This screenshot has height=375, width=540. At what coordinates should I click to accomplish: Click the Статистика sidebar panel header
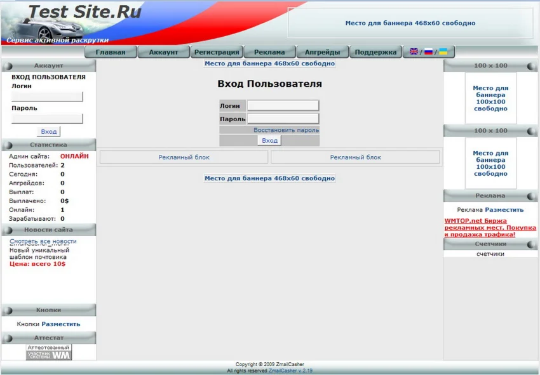pyautogui.click(x=48, y=145)
